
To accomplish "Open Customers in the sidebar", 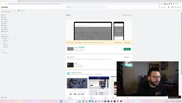I will pyautogui.click(x=6, y=21).
